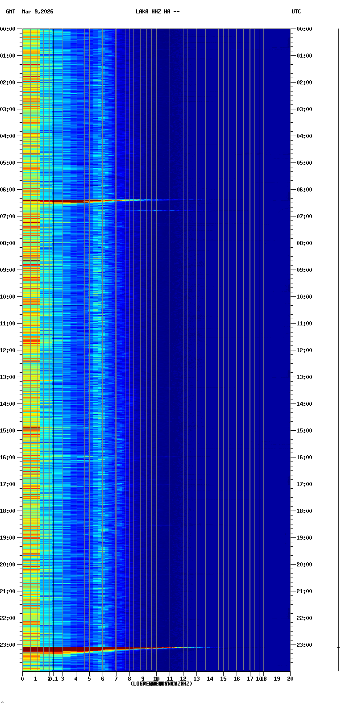Click the GMT label in the header
Screen dimensions: 358x707
(x=11, y=12)
